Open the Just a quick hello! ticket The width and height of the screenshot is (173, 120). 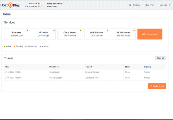click(x=92, y=78)
